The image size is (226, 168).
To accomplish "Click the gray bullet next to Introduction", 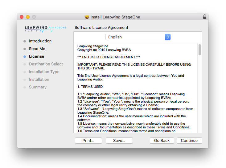I will [25, 41].
